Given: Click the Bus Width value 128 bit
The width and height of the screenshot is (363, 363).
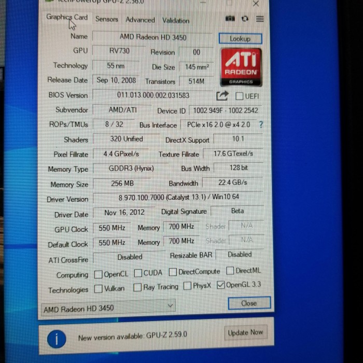Looking at the screenshot, I should pyautogui.click(x=239, y=167).
